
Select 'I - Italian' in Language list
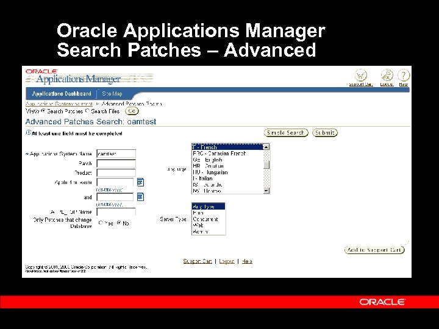click(x=227, y=179)
